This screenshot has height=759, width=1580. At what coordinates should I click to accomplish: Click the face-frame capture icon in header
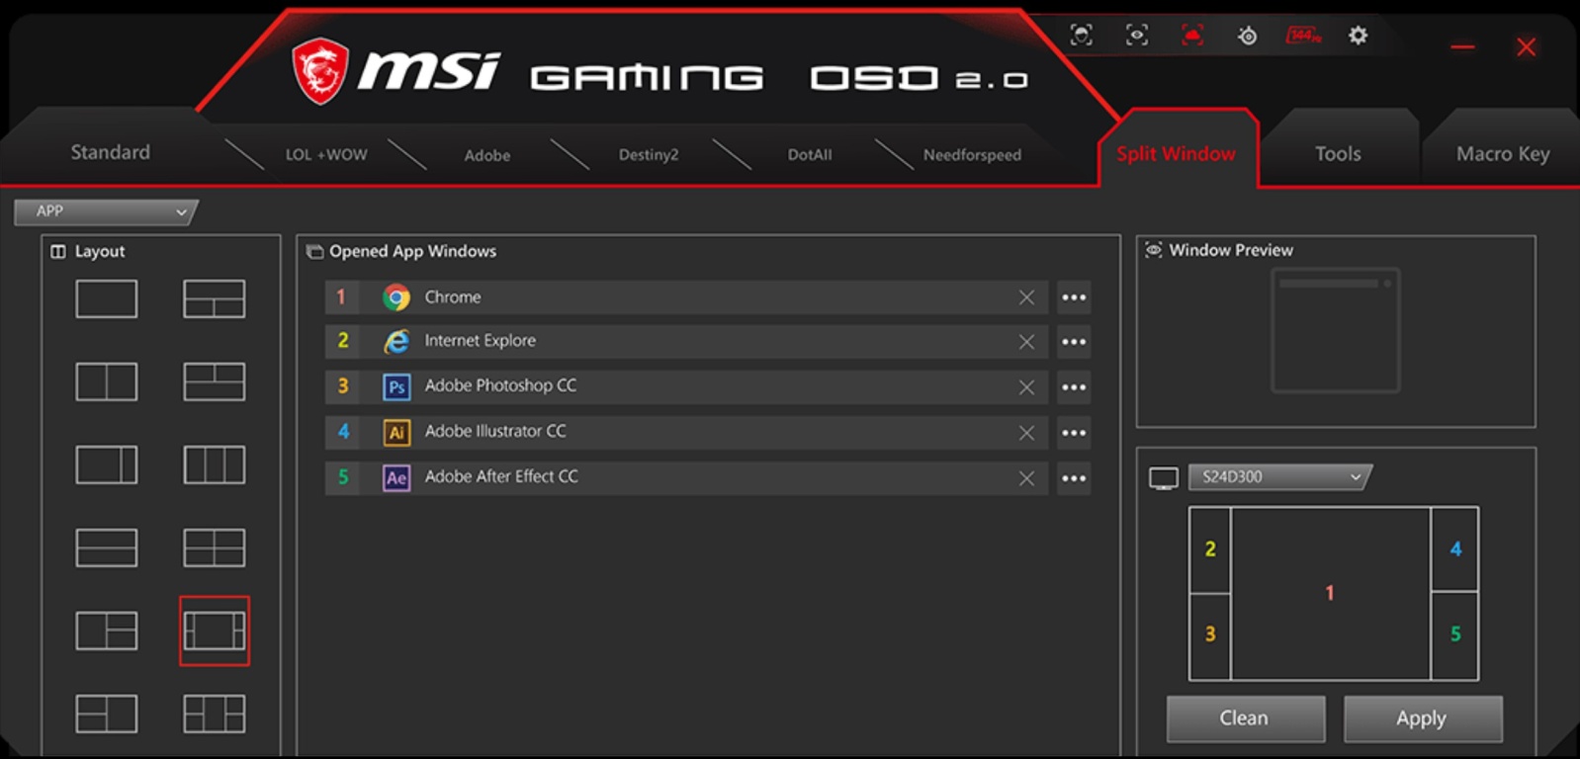1082,36
